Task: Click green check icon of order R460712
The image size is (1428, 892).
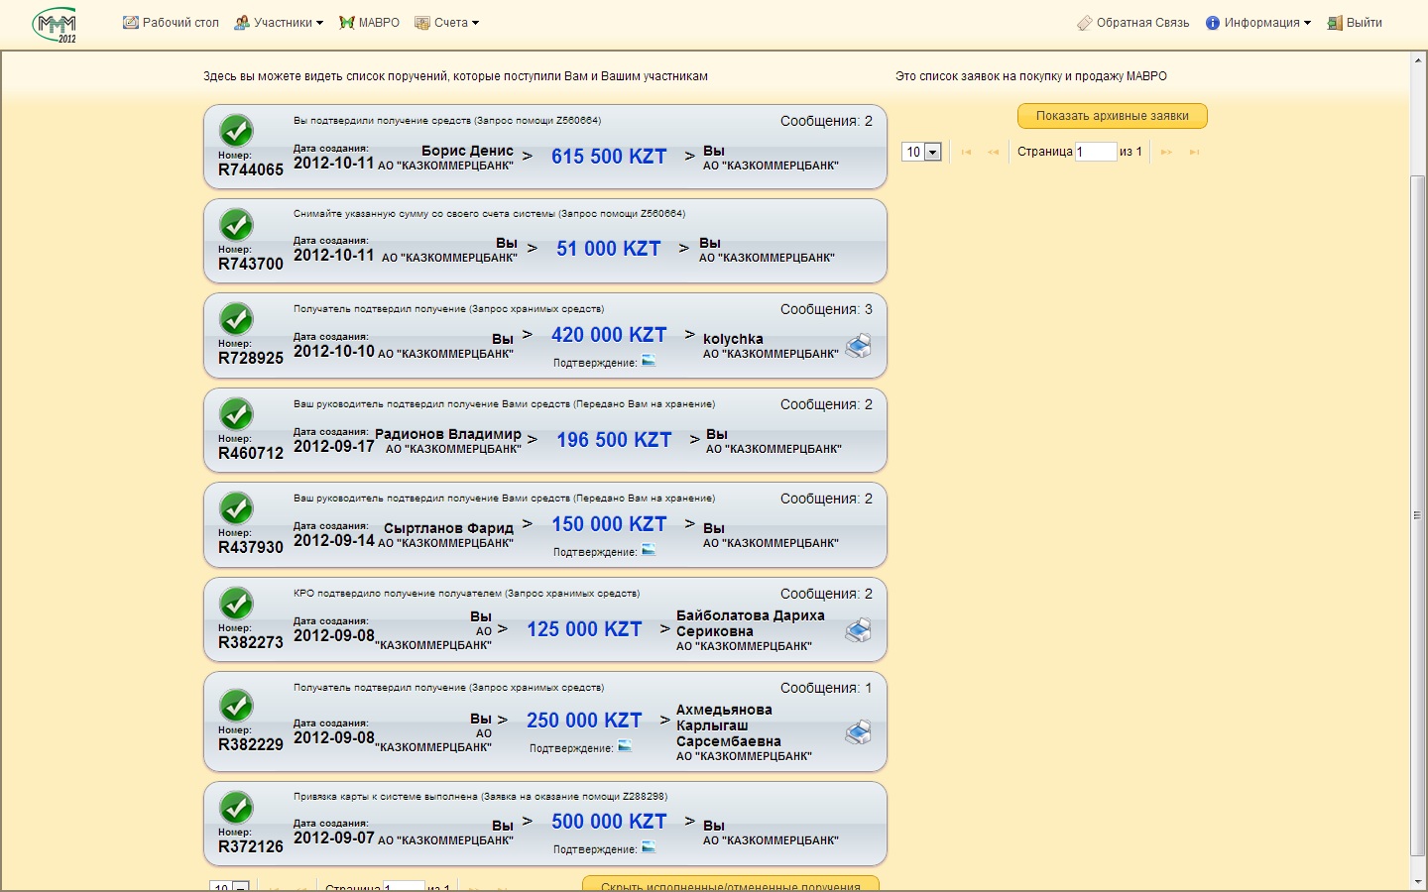Action: pos(236,414)
